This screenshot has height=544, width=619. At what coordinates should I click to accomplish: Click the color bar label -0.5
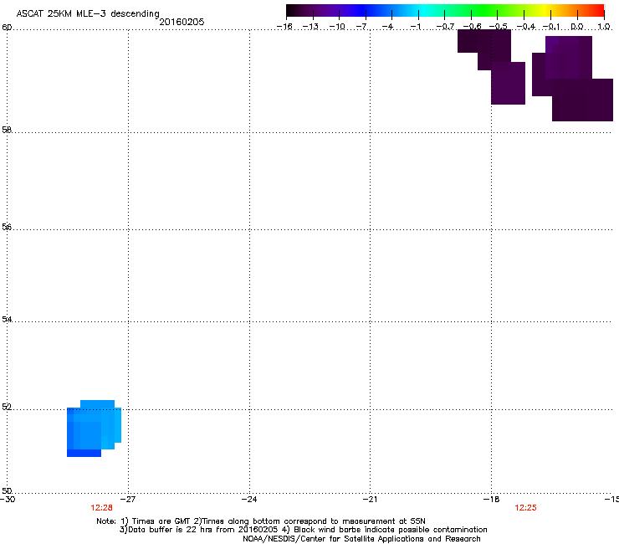[x=499, y=27]
